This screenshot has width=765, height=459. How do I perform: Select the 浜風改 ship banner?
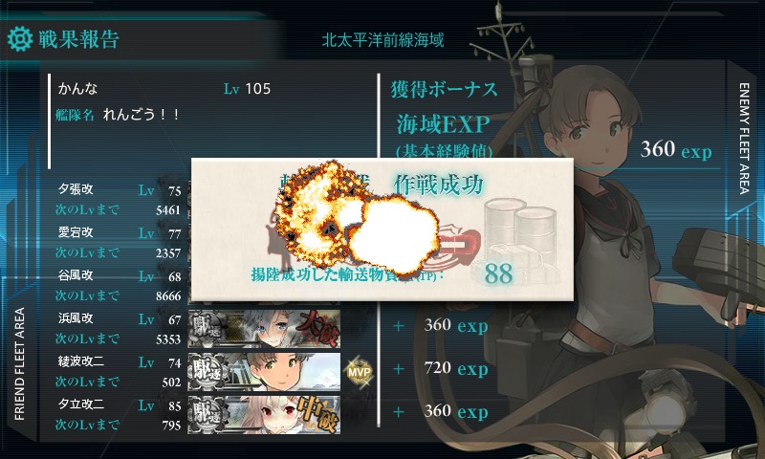264,329
